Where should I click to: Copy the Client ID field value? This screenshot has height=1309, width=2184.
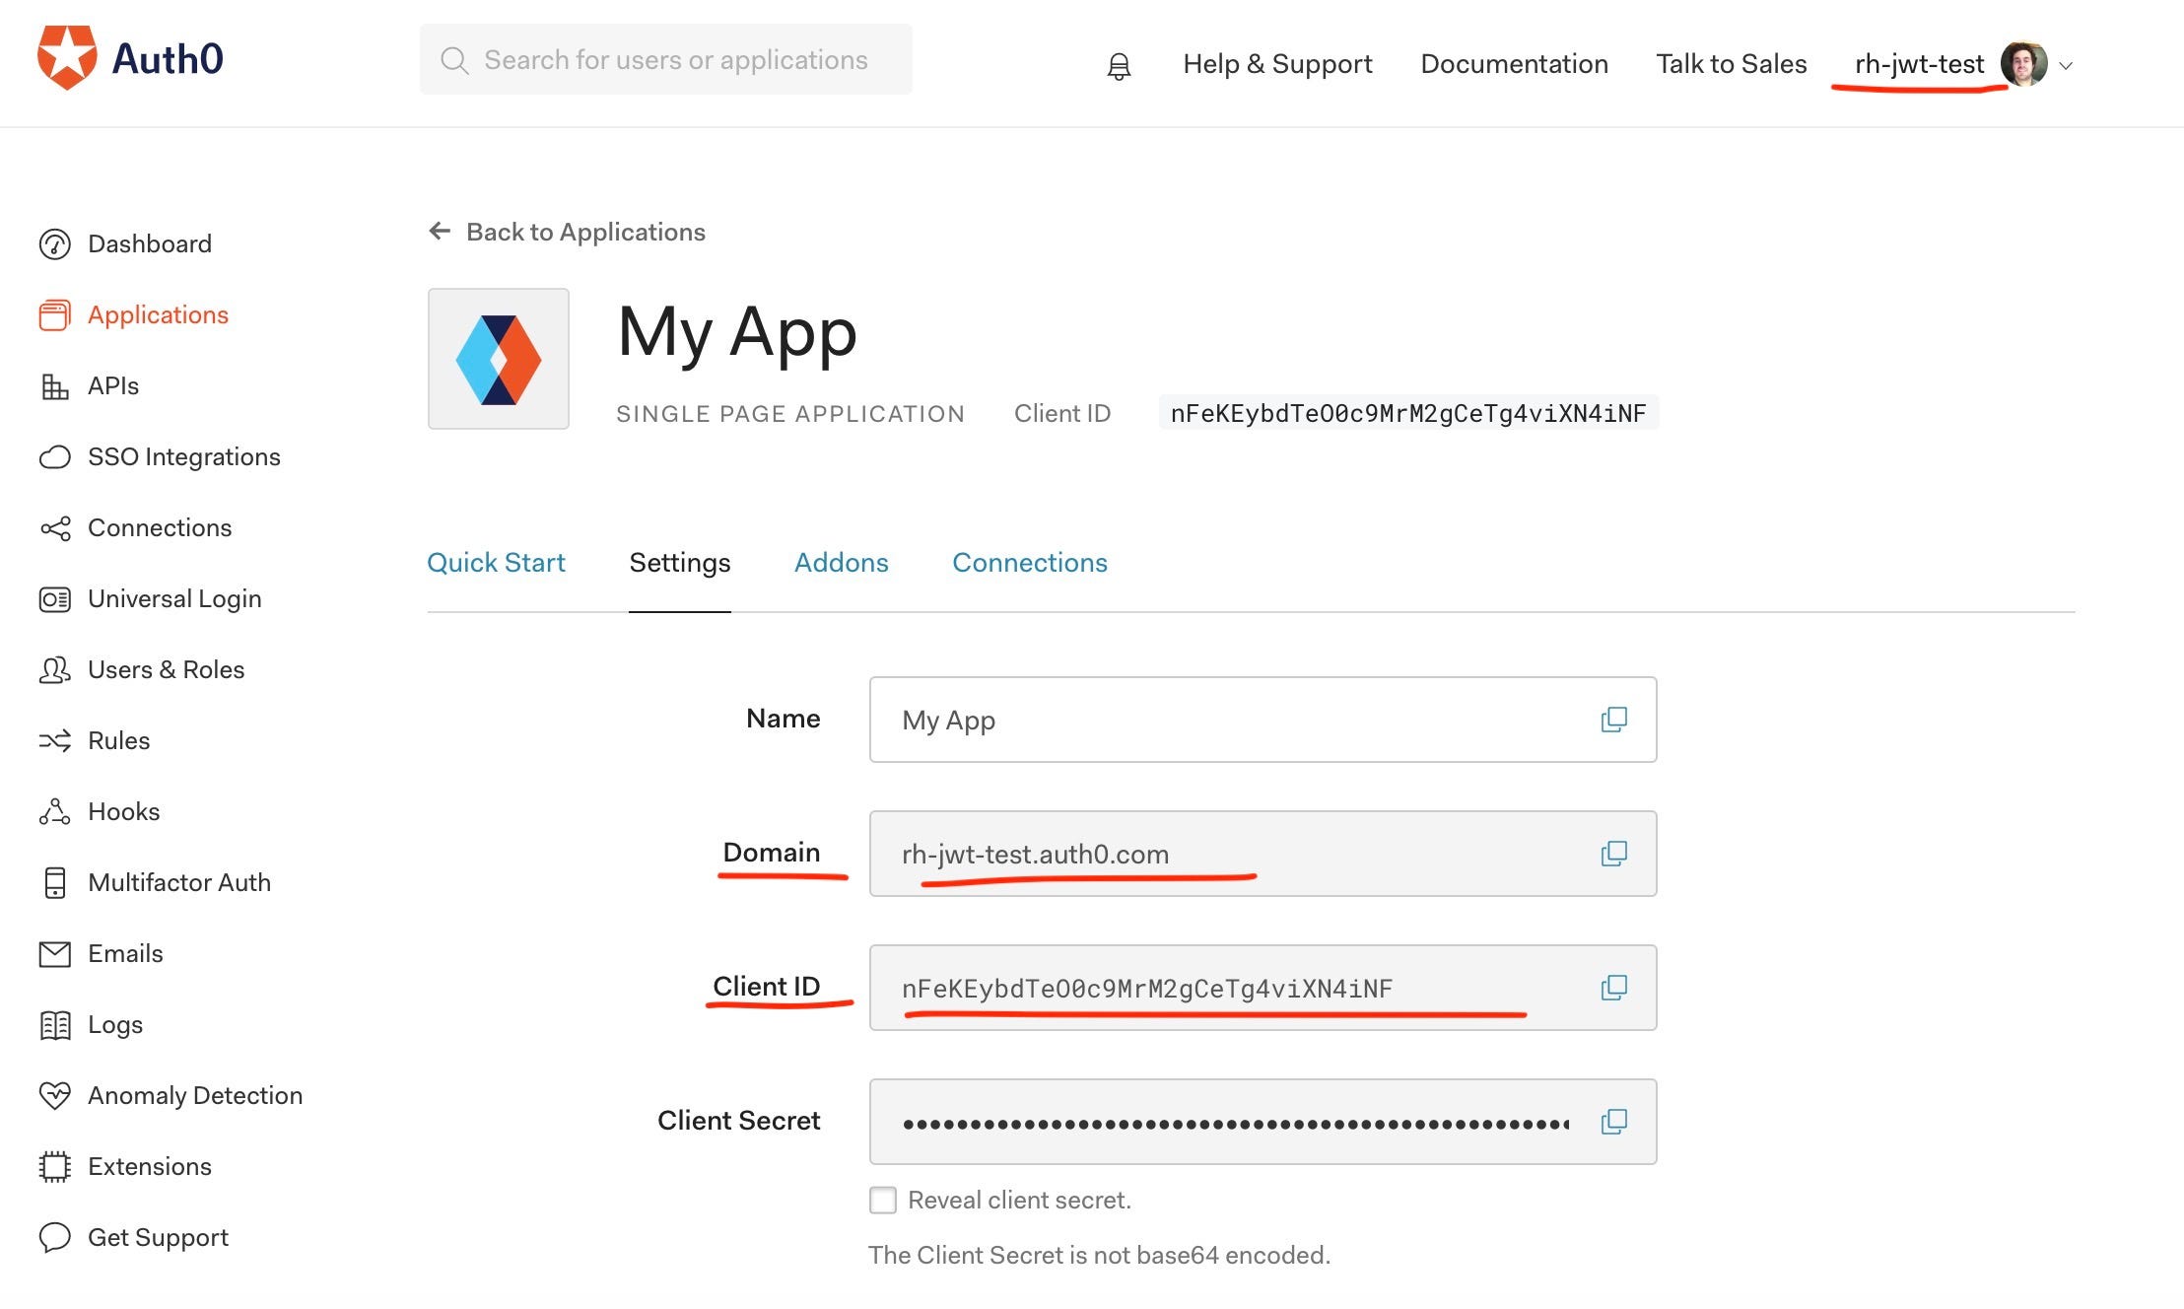pyautogui.click(x=1613, y=988)
